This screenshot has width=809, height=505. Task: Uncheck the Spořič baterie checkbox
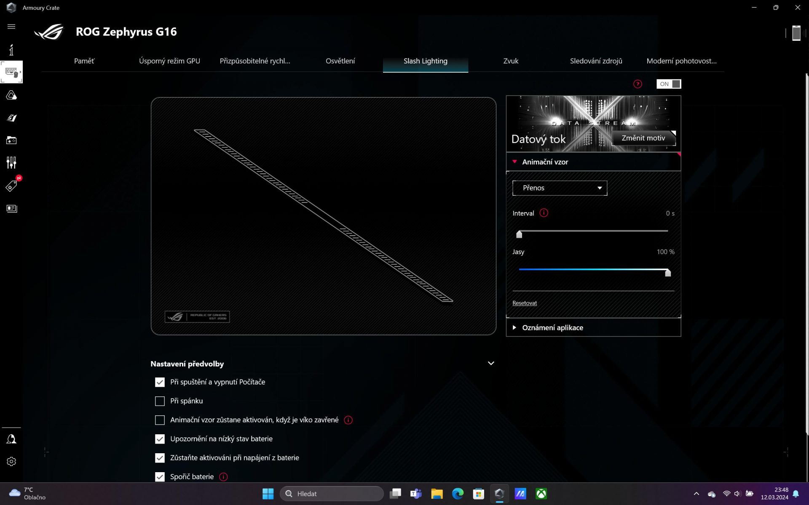[x=160, y=477]
